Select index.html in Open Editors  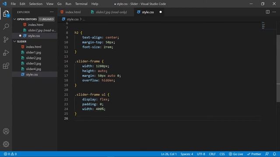(35, 25)
